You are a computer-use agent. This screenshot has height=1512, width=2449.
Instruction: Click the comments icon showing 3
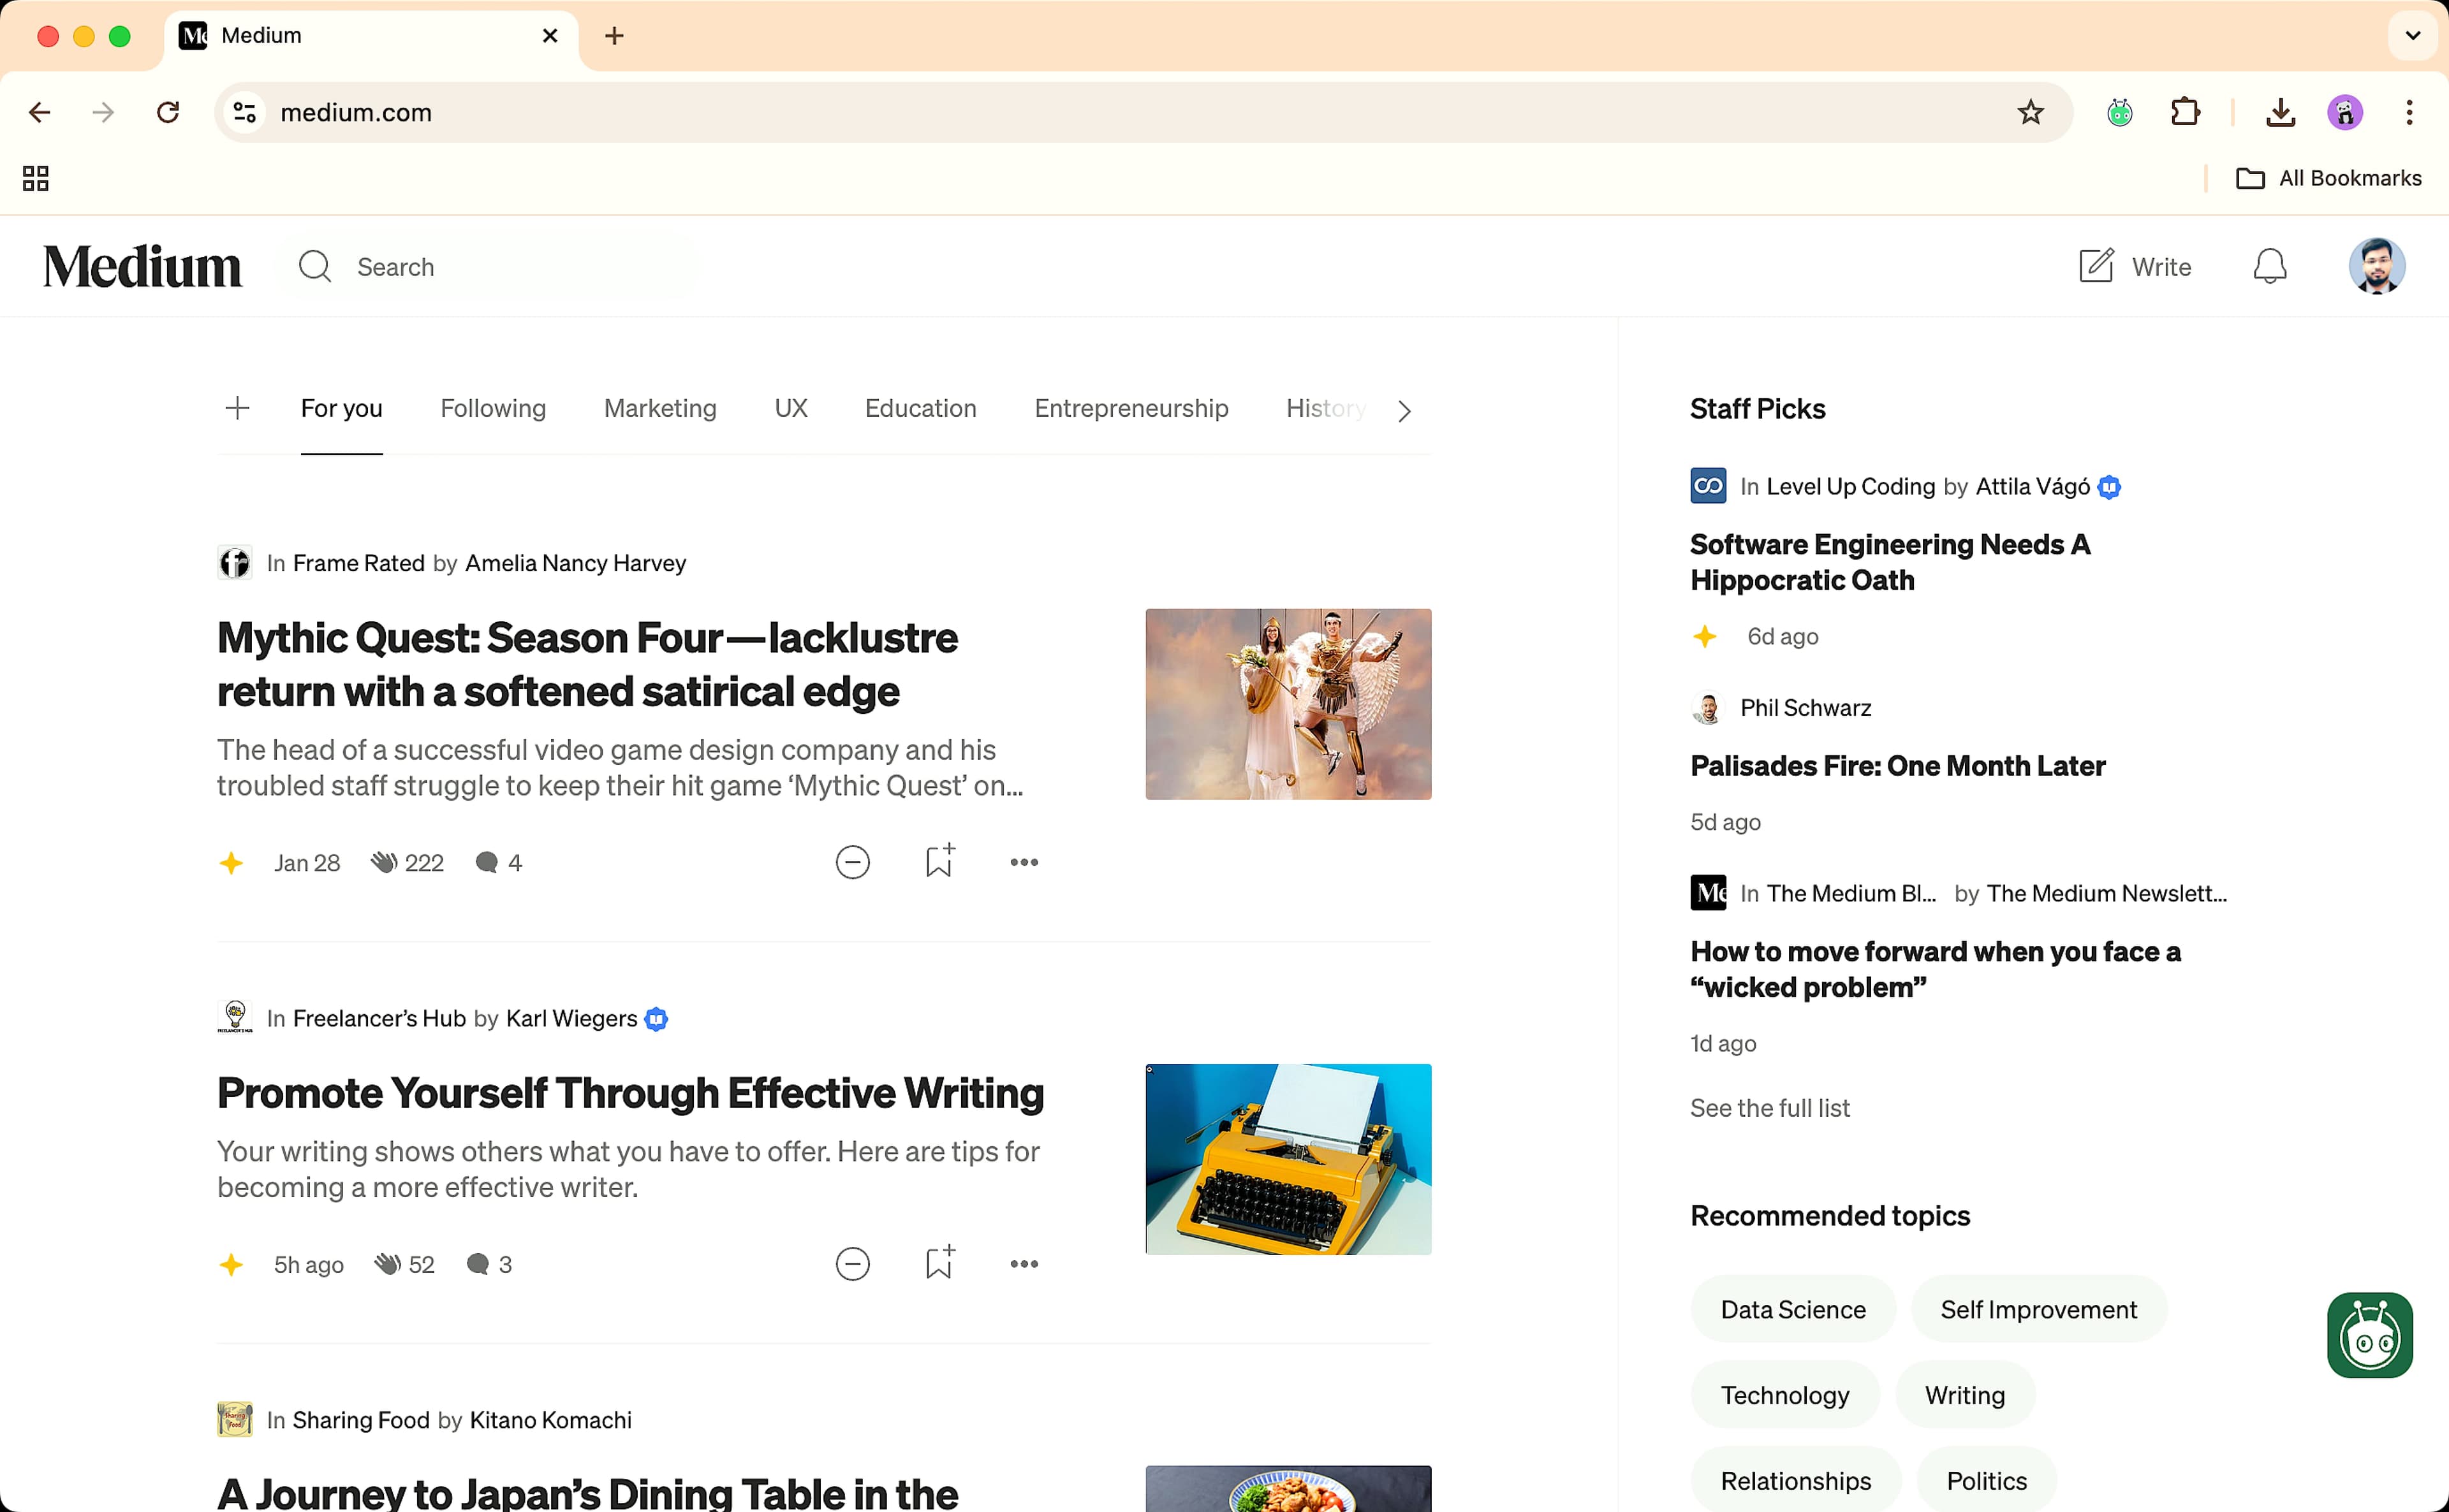click(x=477, y=1264)
